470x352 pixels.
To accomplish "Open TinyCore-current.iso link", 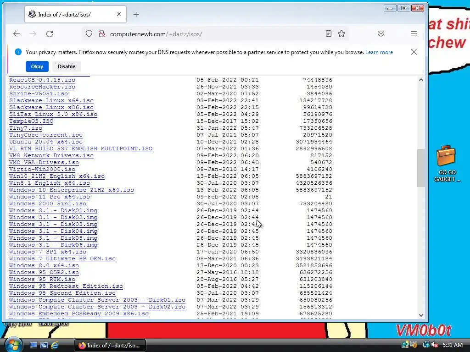I will pos(46,135).
